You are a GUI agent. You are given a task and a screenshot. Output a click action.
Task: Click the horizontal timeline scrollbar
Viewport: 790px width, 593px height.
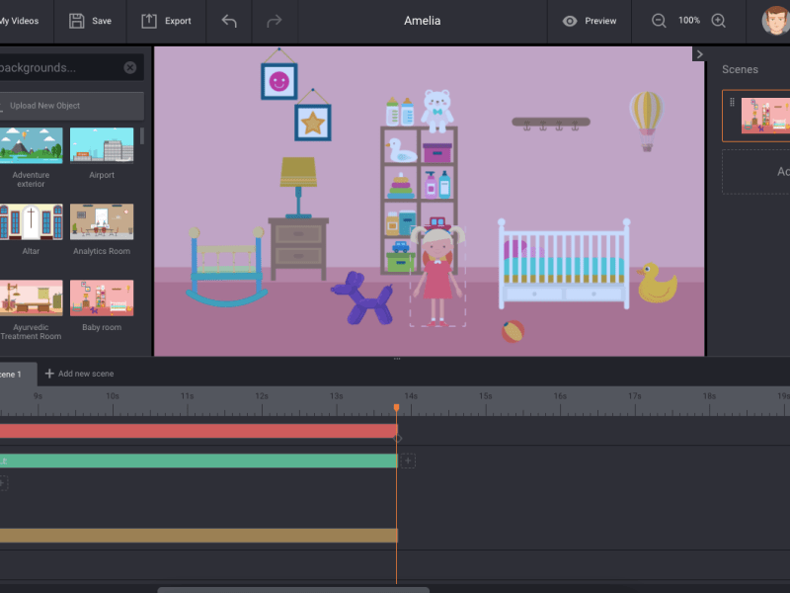[x=293, y=589]
